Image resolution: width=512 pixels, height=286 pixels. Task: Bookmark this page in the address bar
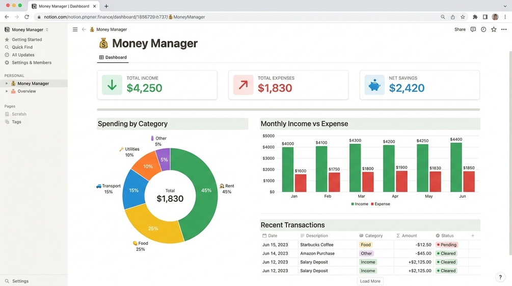[x=463, y=17]
